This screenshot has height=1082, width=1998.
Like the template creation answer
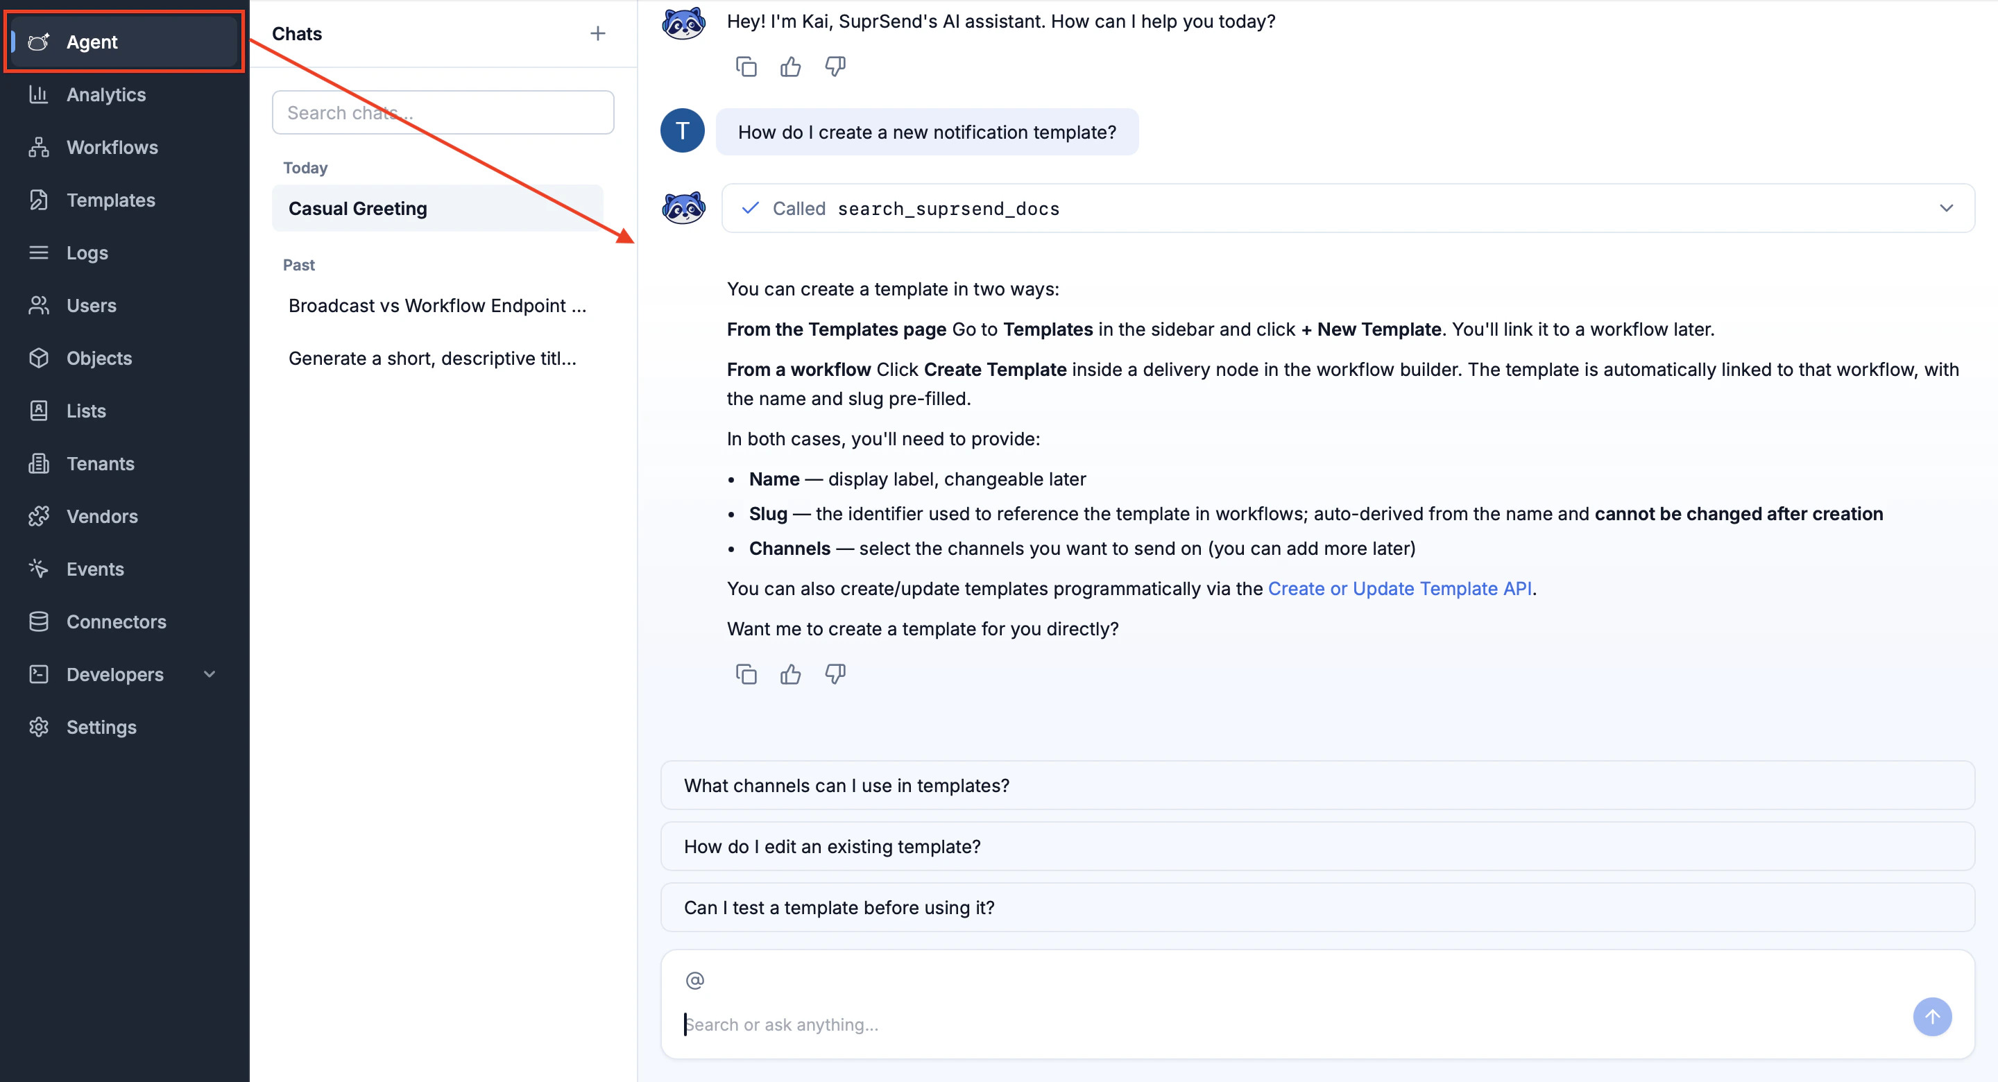[x=790, y=674]
